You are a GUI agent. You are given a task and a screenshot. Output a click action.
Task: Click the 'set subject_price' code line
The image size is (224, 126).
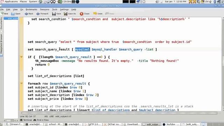[x=58, y=99]
